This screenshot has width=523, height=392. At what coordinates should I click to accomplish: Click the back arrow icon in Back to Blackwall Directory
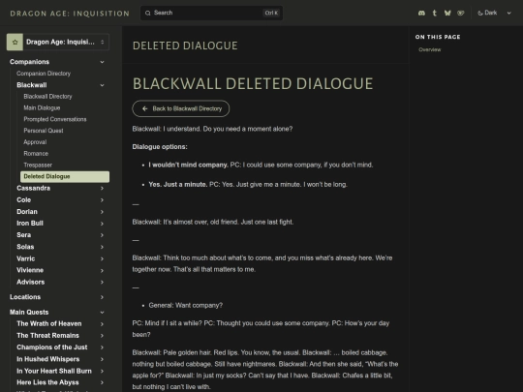[144, 108]
